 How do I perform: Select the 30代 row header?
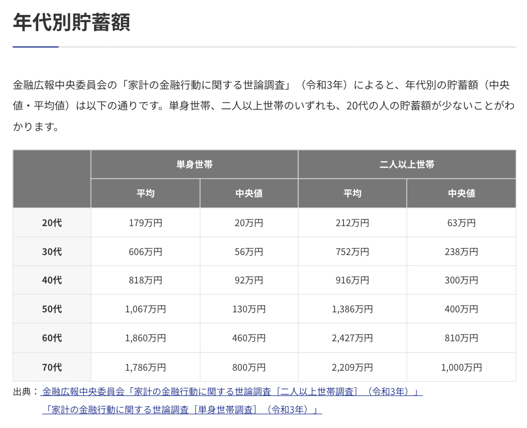point(52,252)
